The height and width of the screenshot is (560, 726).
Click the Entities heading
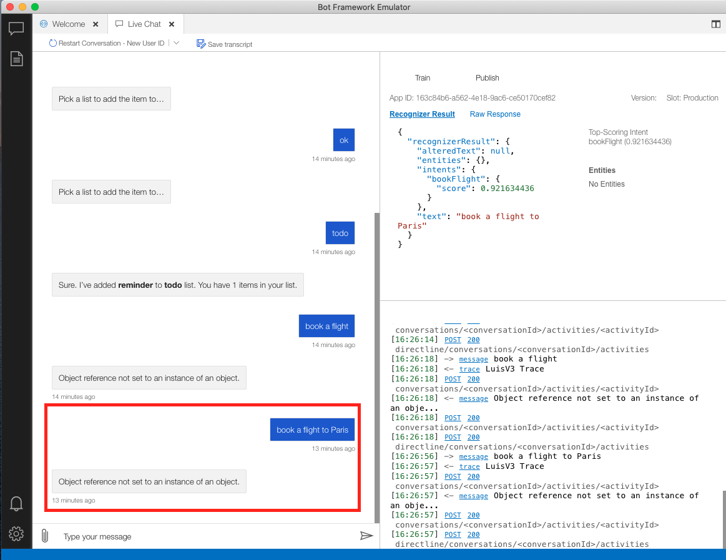click(x=602, y=170)
